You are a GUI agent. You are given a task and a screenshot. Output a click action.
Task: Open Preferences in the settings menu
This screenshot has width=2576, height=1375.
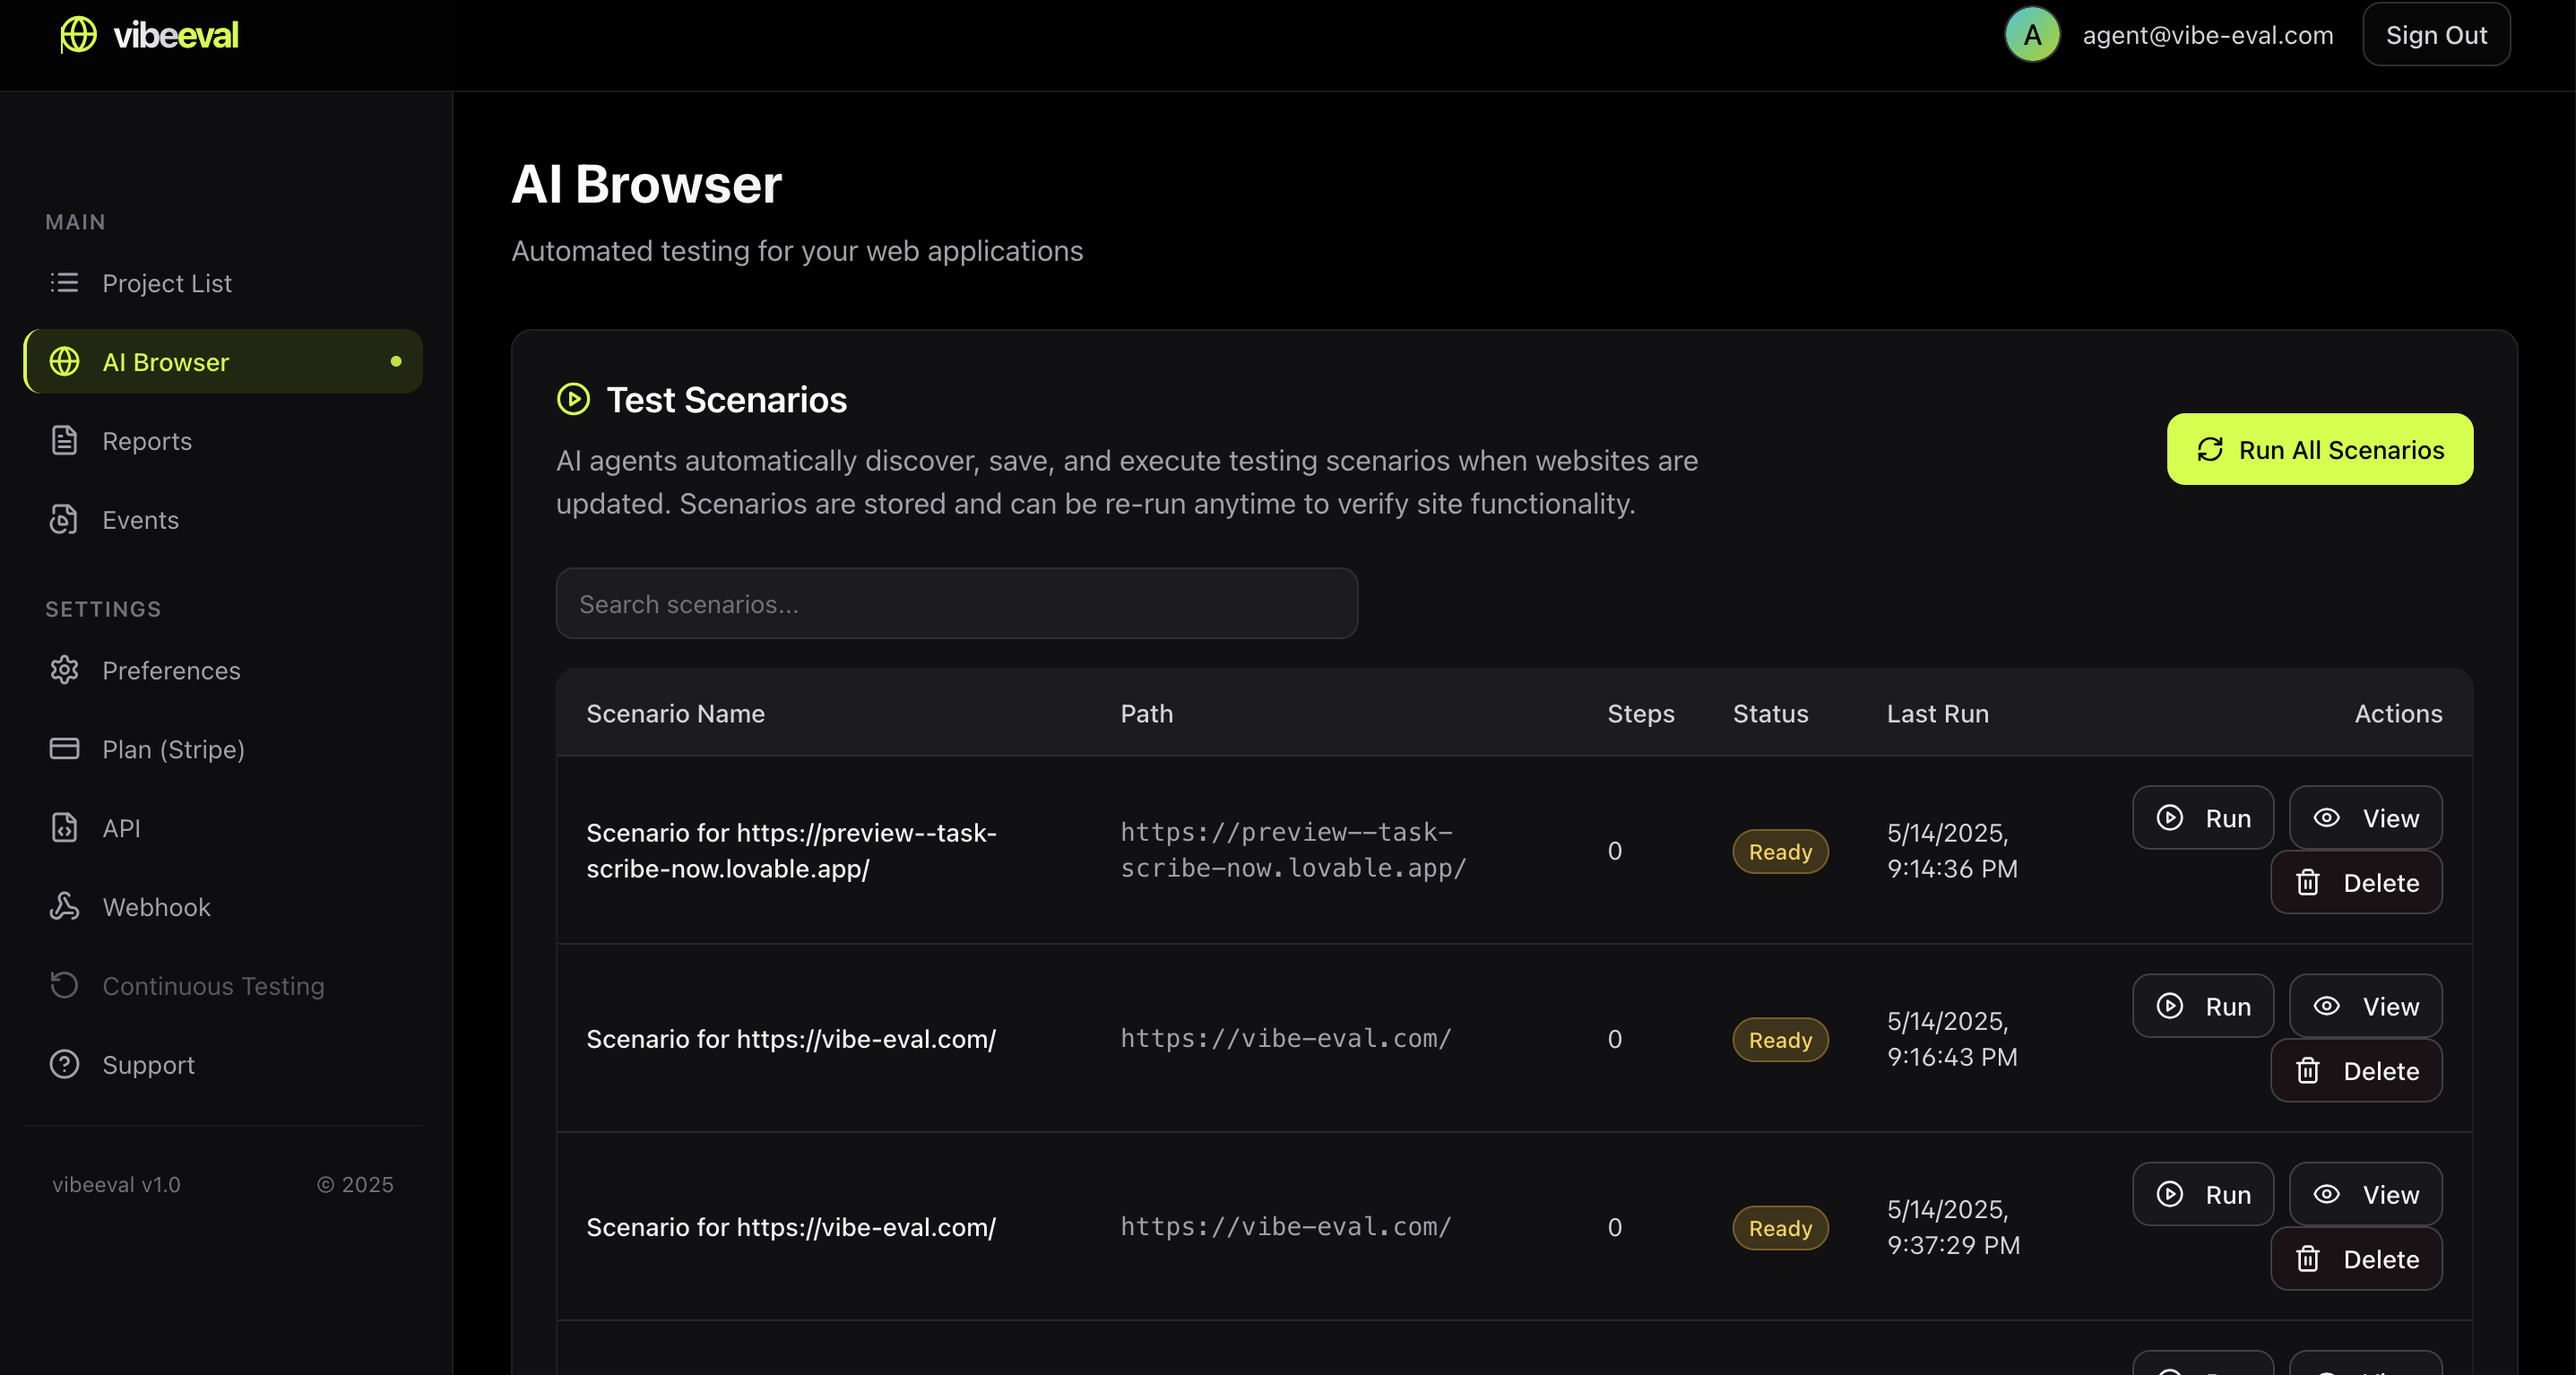coord(222,670)
